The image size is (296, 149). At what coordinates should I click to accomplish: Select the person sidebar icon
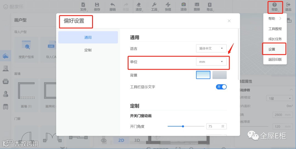point(5,94)
